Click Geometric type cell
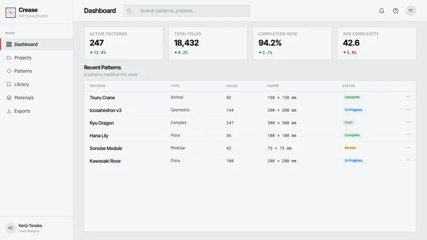 pos(180,110)
